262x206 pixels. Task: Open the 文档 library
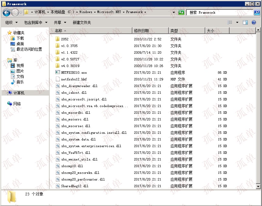(x=20, y=77)
